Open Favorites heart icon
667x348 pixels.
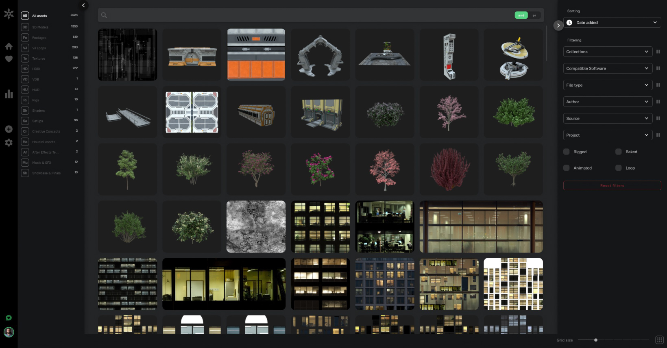[9, 59]
